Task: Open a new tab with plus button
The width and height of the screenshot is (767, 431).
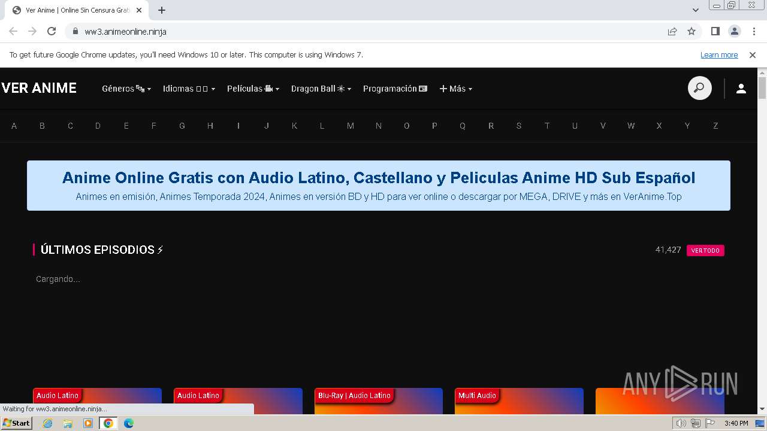Action: click(x=162, y=10)
